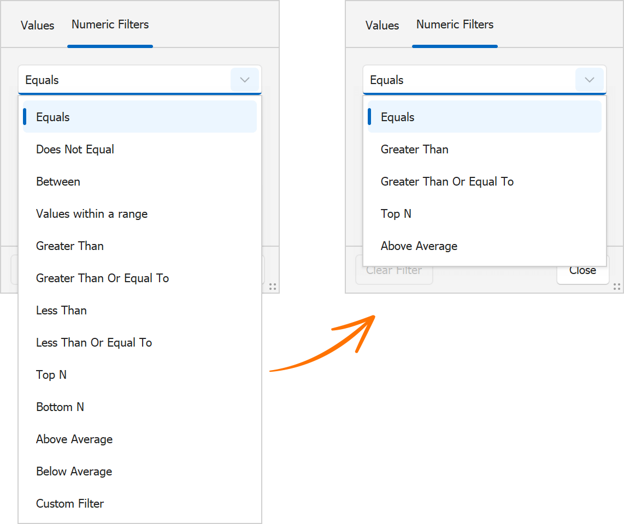Select Top N in right list
Viewport: 624px width, 524px height.
484,213
